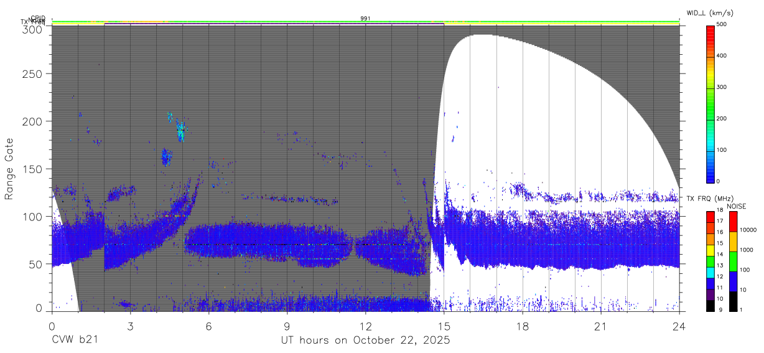Viewport: 764px width, 353px height.
Task: Click the 9 hour tick on the UT axis
Action: (x=287, y=326)
